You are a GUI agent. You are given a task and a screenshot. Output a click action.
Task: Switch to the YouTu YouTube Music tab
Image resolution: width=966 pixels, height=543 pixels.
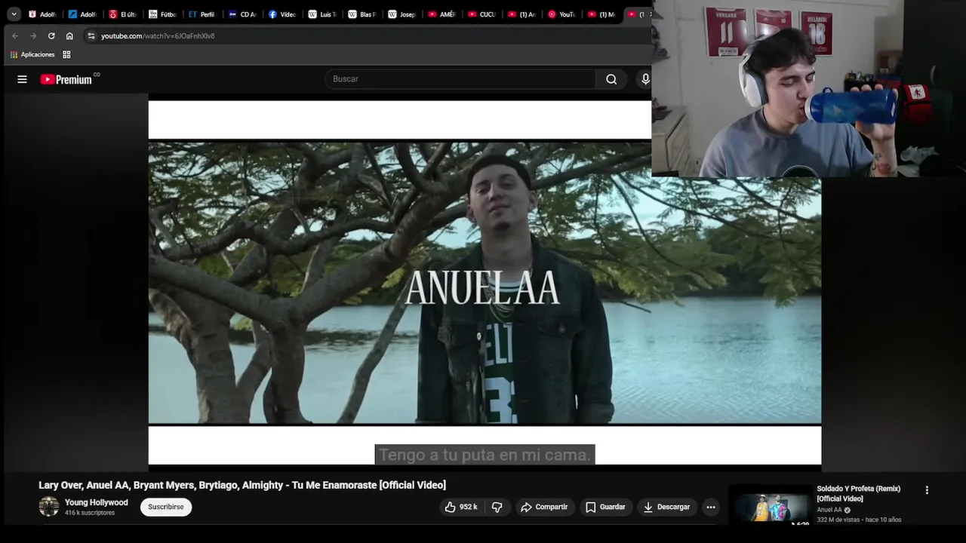pyautogui.click(x=562, y=14)
